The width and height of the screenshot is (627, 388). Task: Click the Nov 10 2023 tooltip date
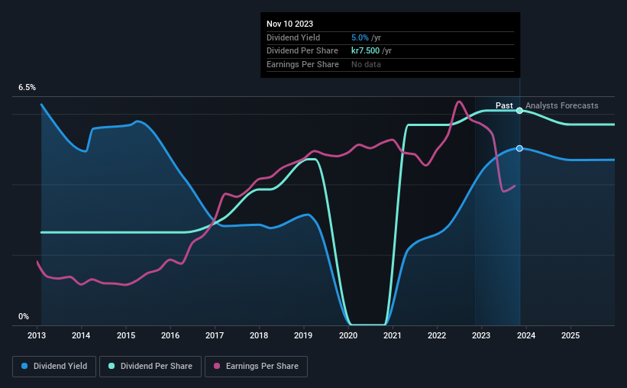290,24
